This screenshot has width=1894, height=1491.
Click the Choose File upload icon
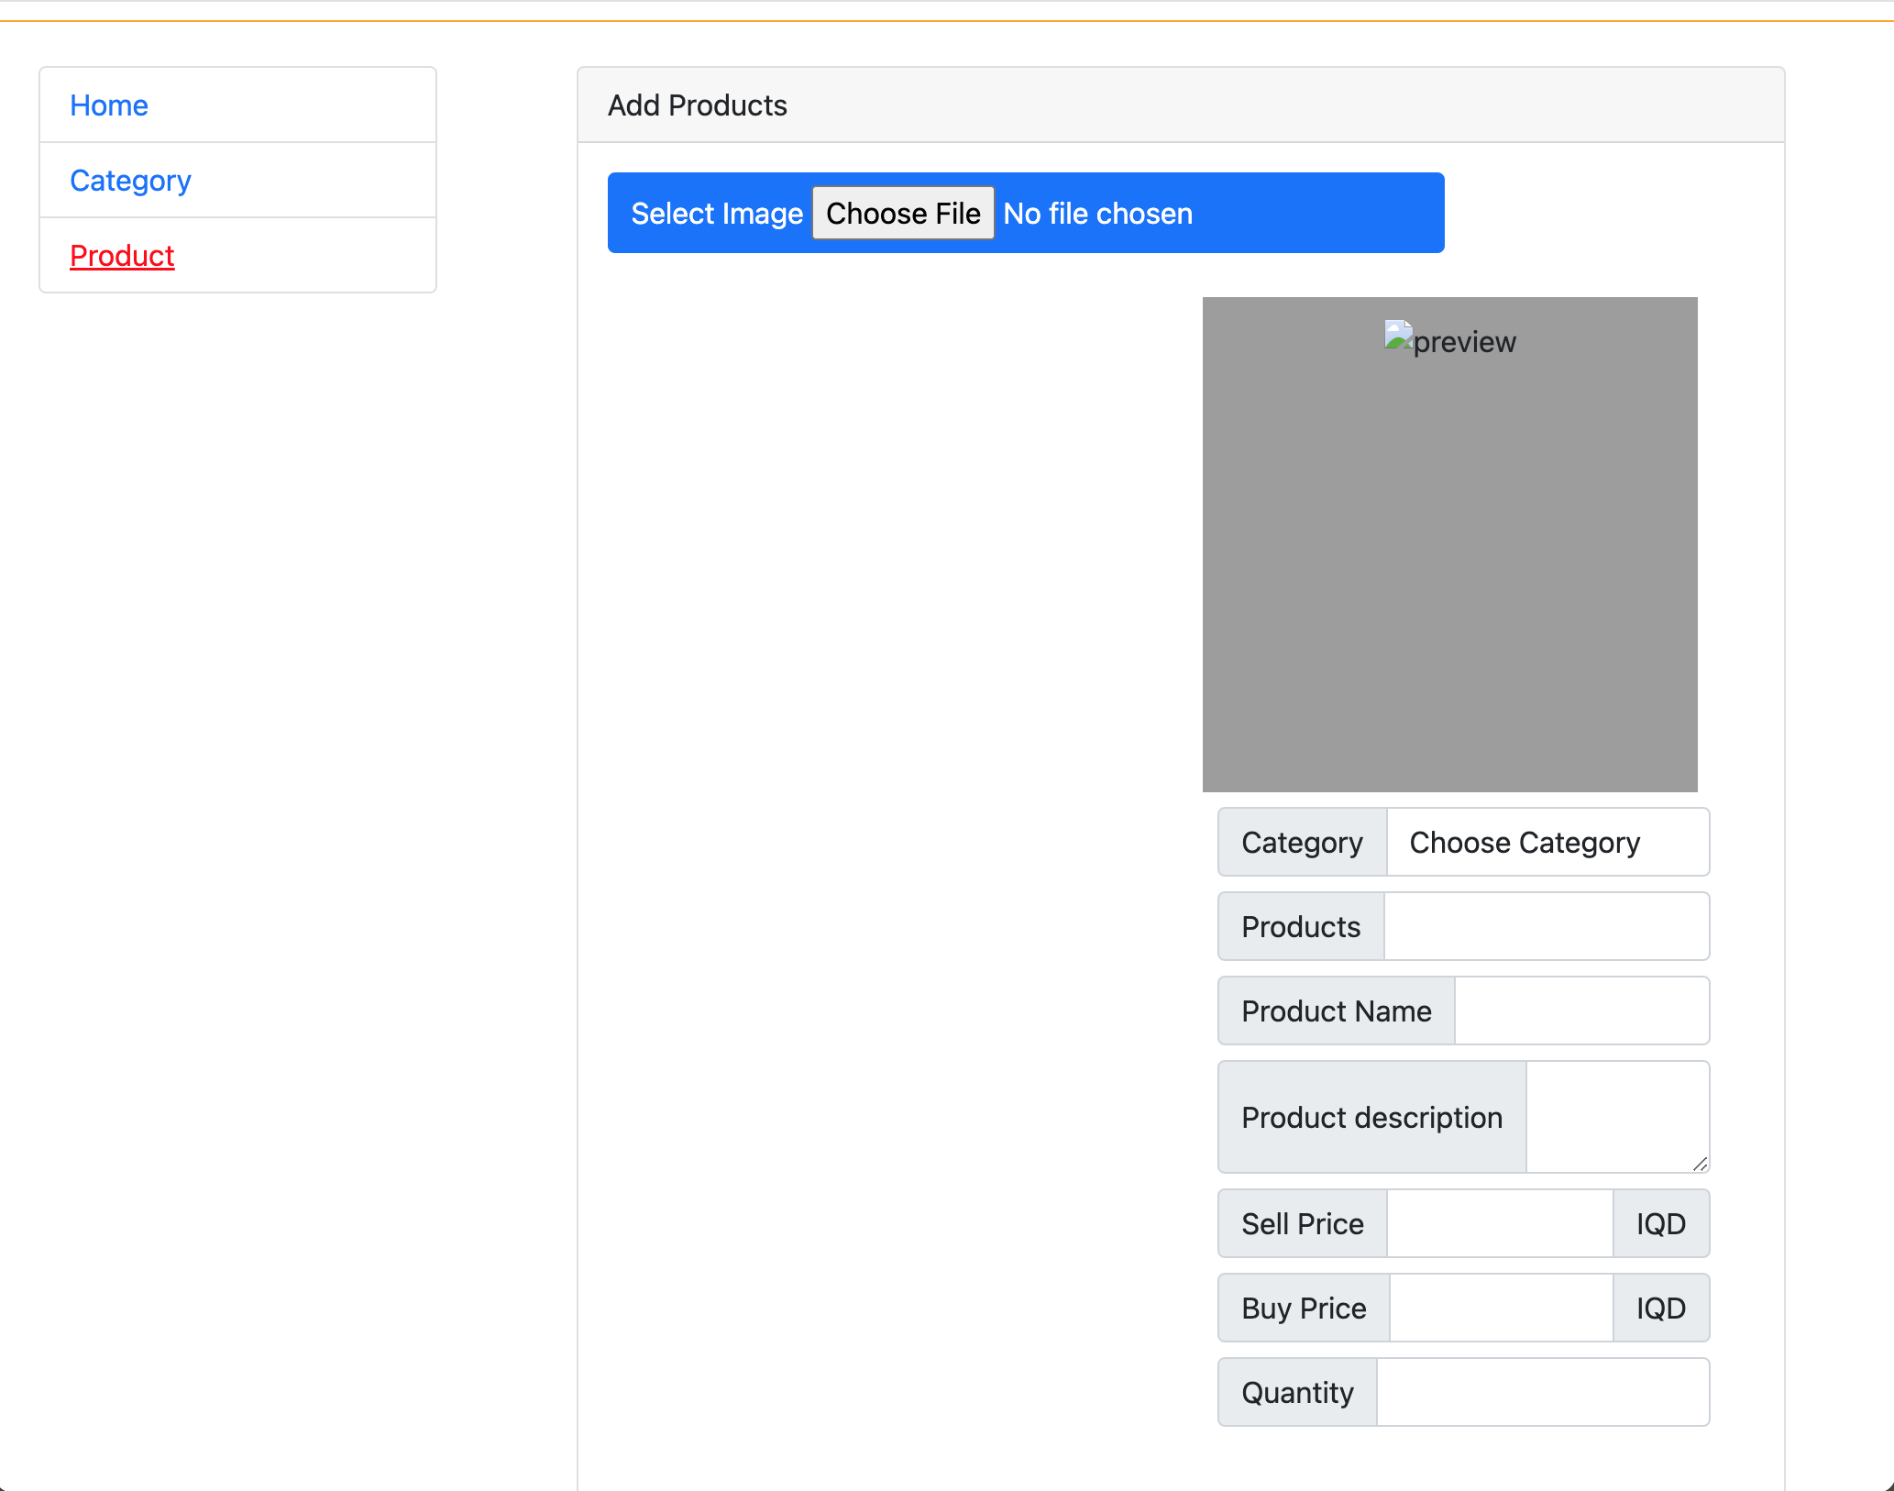(902, 212)
